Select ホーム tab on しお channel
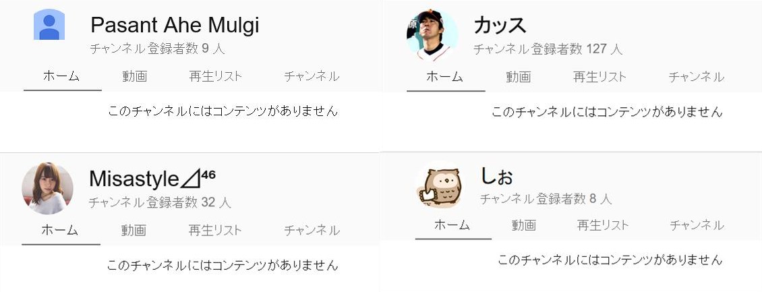This screenshot has width=762, height=292. [x=452, y=225]
